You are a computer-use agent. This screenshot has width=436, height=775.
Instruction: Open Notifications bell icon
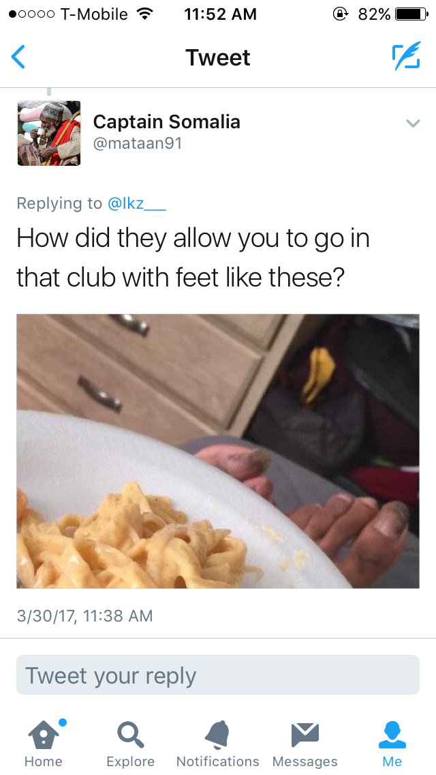point(217,735)
